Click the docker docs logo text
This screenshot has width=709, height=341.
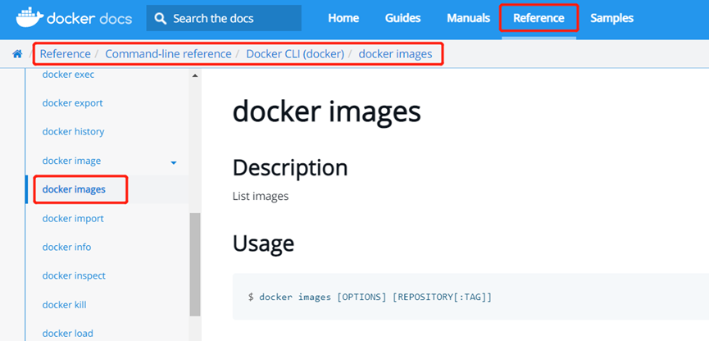point(89,19)
